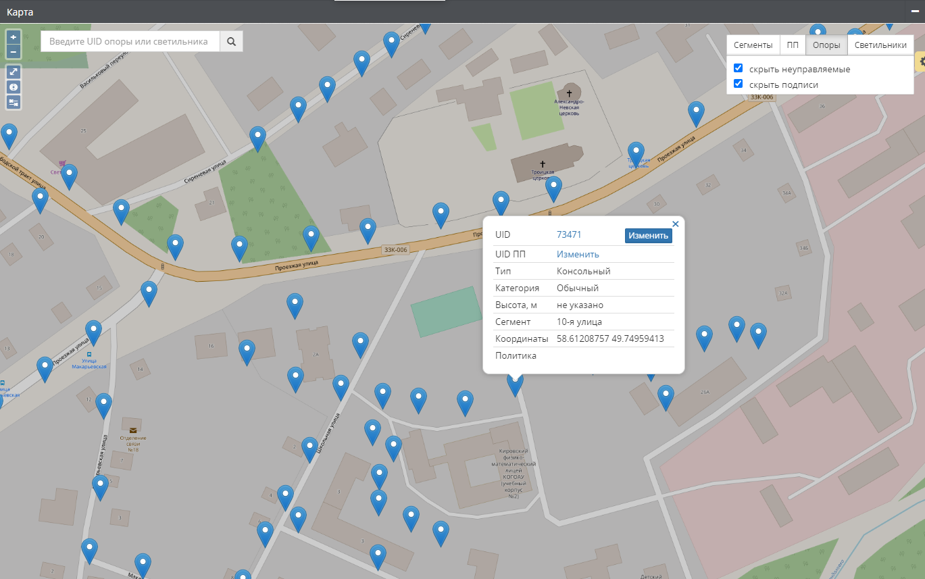
Task: Zoom out of the map
Action: coord(14,51)
